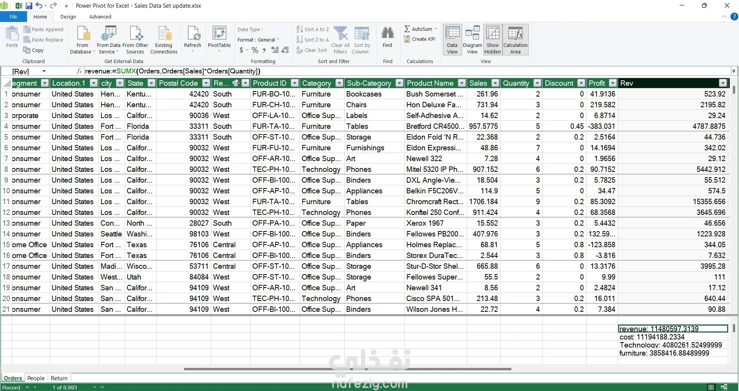Click the fx insert function button

click(x=79, y=71)
